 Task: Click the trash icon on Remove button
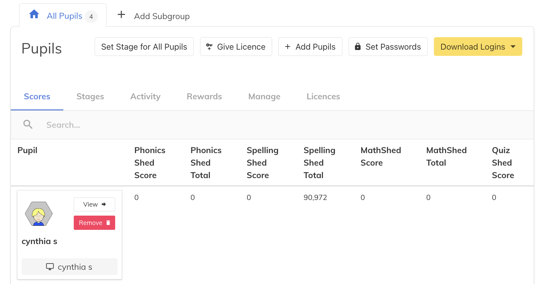tap(108, 223)
